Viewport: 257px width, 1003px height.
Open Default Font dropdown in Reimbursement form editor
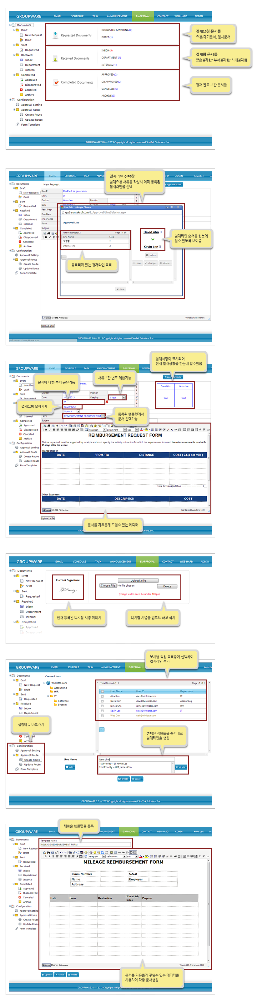tap(125, 430)
